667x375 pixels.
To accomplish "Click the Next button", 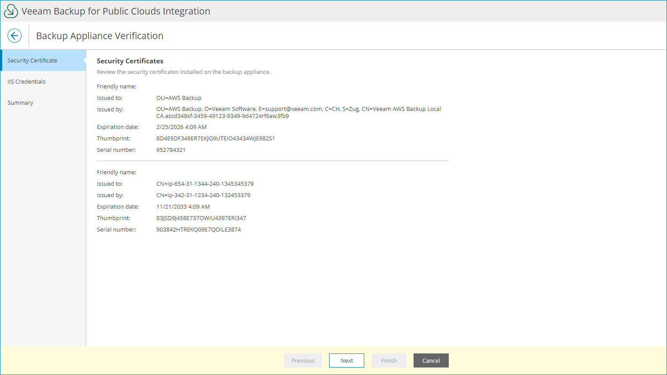I will [x=347, y=360].
